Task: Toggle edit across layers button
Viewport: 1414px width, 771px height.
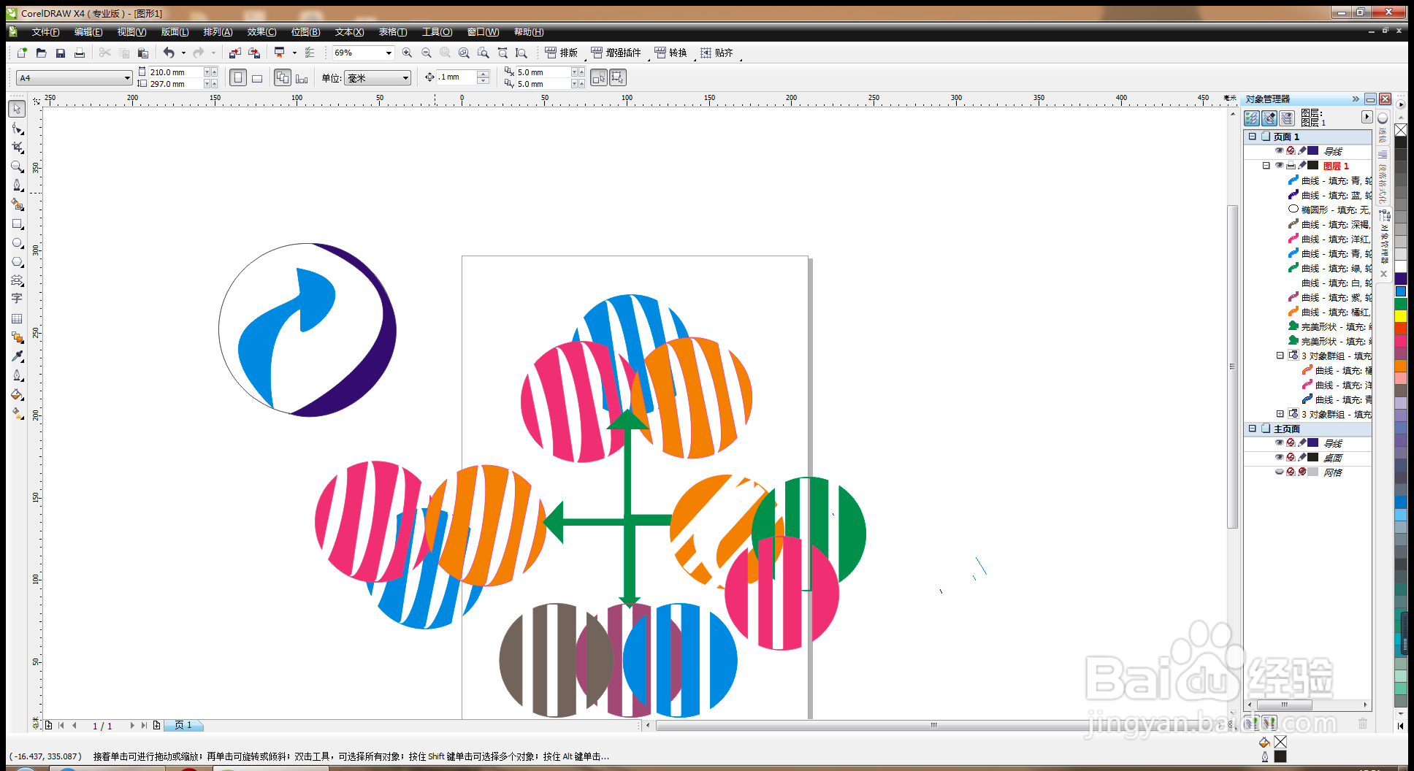Action: pyautogui.click(x=1269, y=118)
